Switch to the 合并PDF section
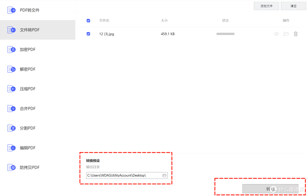The image size is (307, 196). (x=28, y=108)
